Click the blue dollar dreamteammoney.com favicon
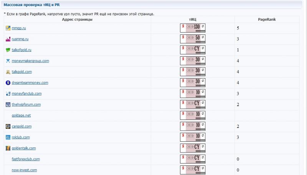The width and height of the screenshot is (307, 175). pyautogui.click(x=8, y=83)
